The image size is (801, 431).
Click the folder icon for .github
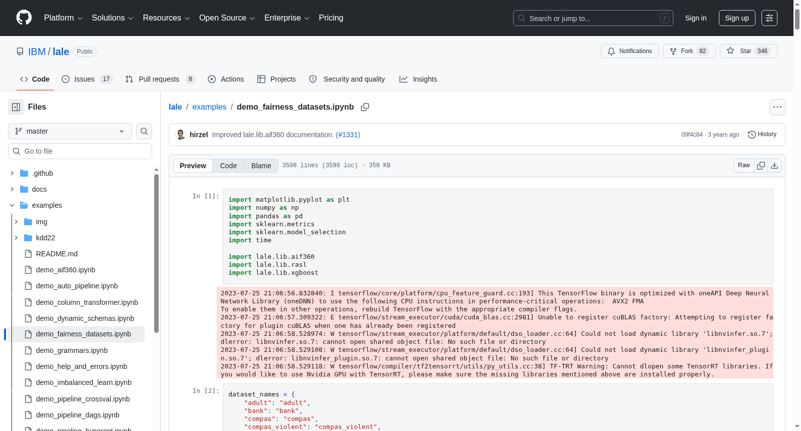pos(24,173)
